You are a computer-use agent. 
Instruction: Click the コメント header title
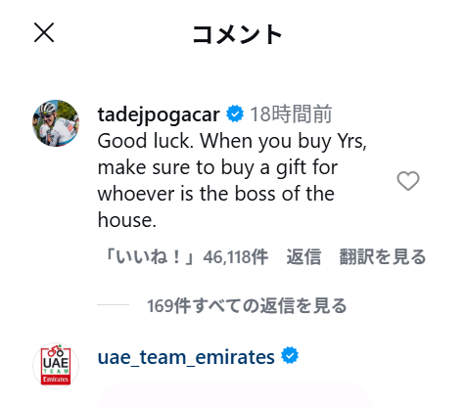click(x=237, y=34)
